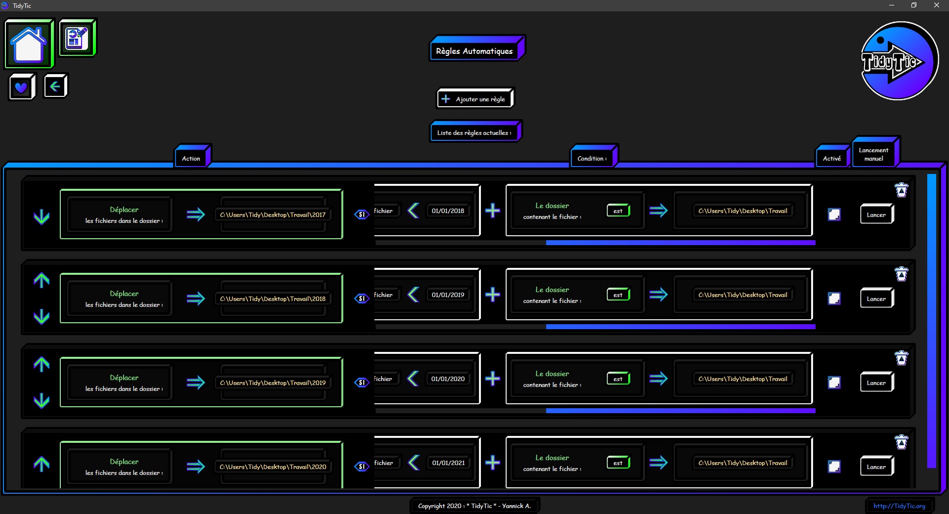The width and height of the screenshot is (949, 514).
Task: Click the plus sign after 01/01/2019
Action: tap(493, 295)
